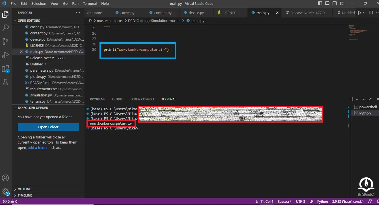Open terminal panel More Actions ellipsis
Viewport: 379px width, 205px height.
click(363, 99)
